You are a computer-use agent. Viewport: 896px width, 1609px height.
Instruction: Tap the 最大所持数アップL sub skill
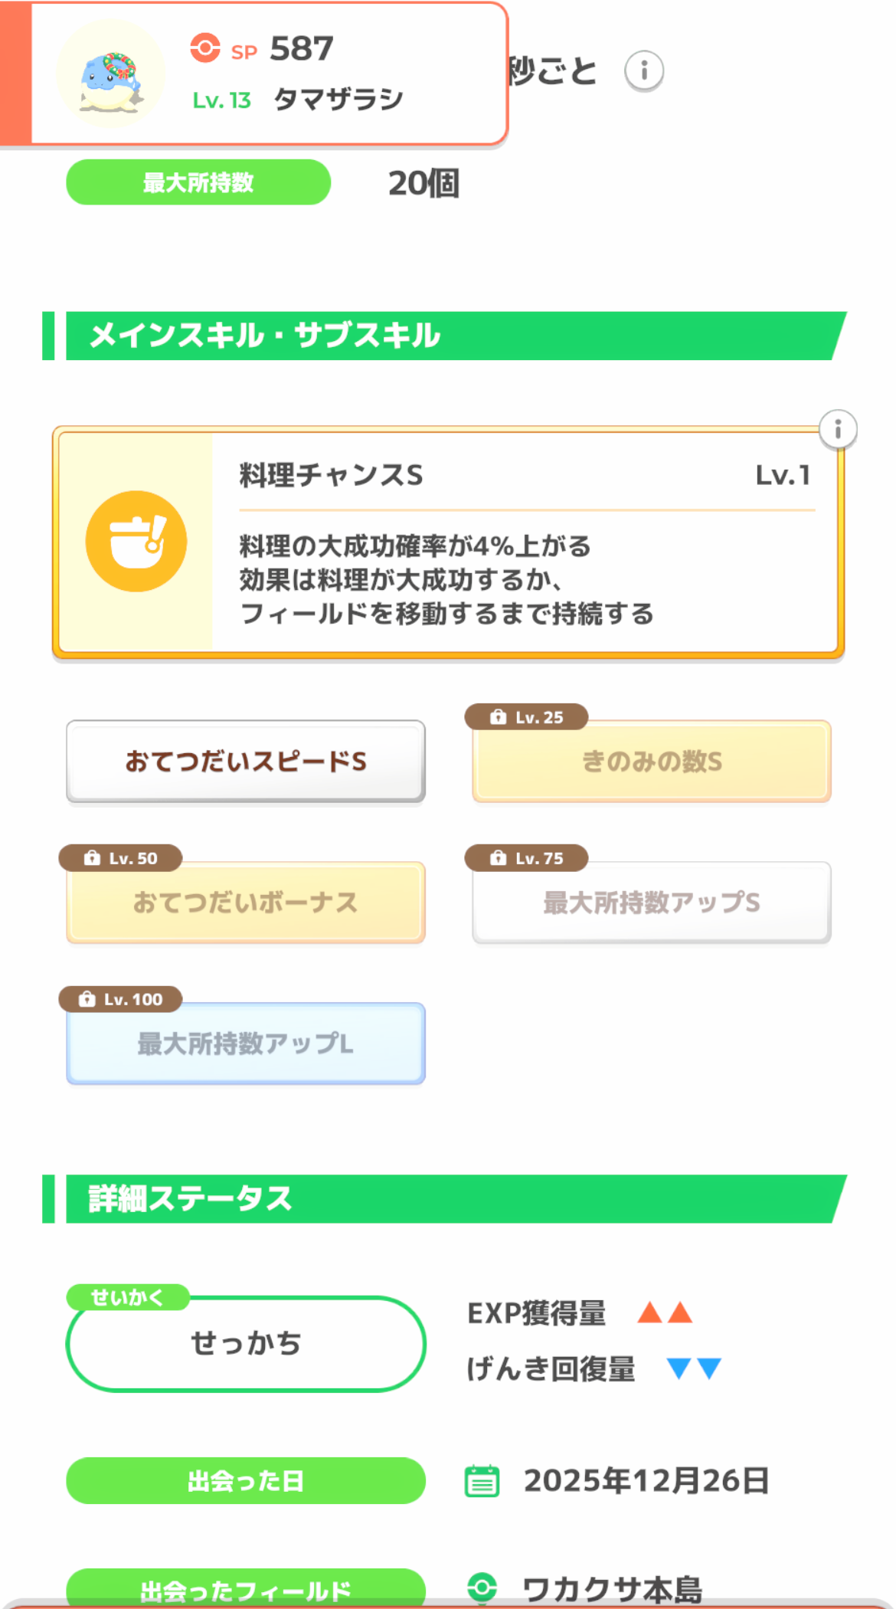(x=245, y=1044)
